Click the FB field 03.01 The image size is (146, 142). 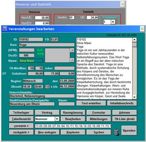(54, 40)
